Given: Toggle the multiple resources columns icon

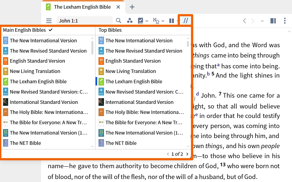Looking at the screenshot, I should coord(171,21).
